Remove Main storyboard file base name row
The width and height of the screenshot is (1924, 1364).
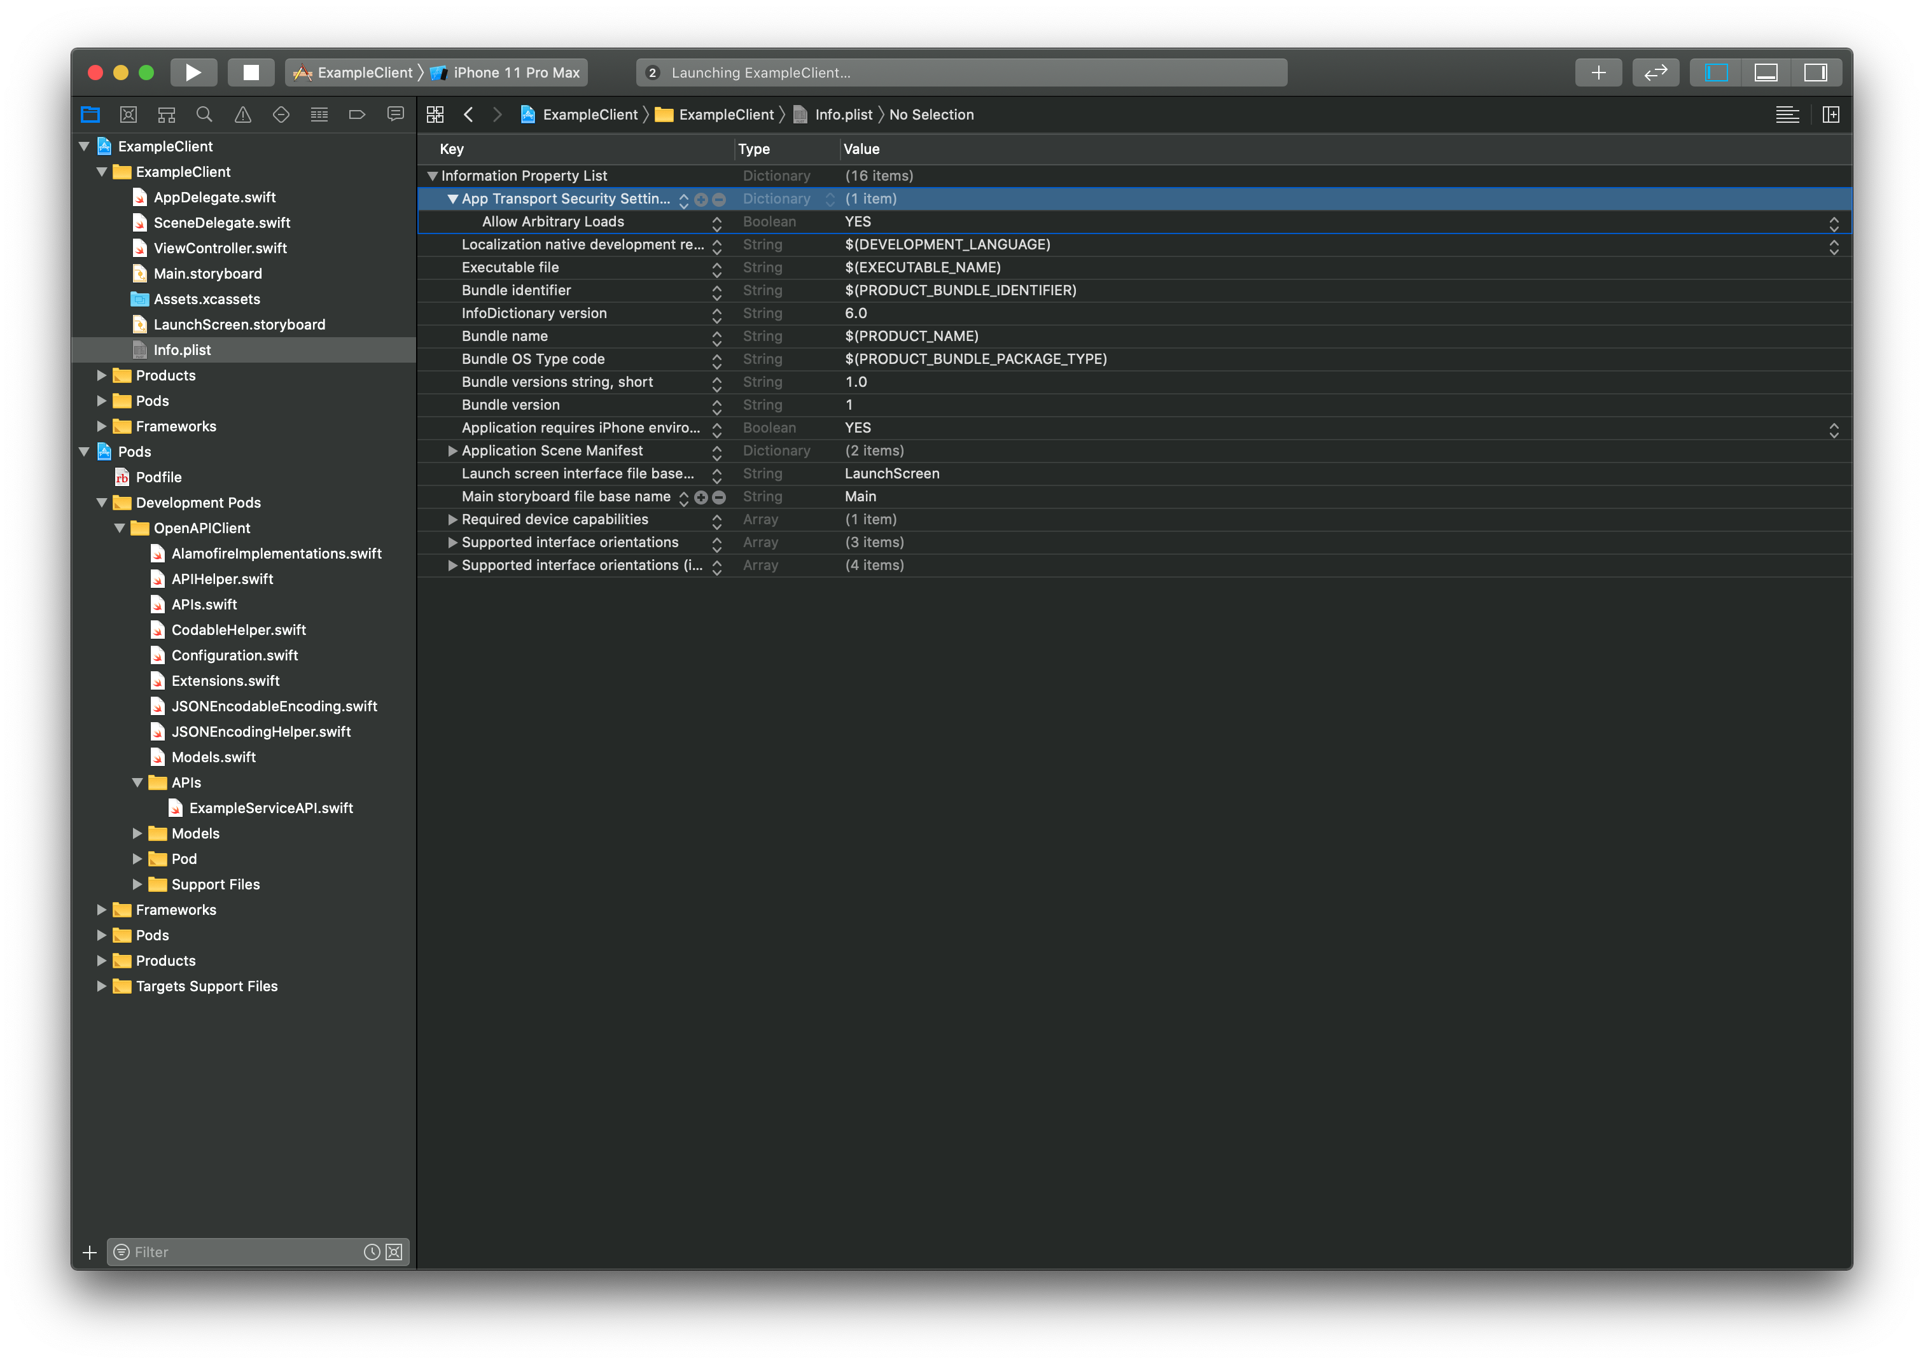[x=719, y=498]
